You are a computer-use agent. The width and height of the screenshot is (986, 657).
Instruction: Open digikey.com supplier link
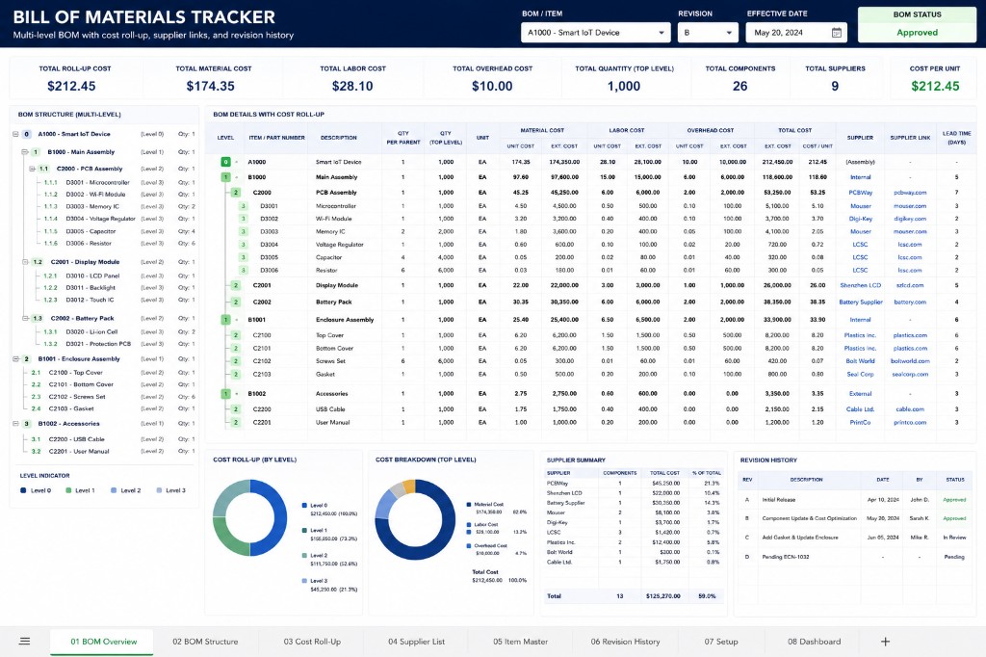pos(910,219)
